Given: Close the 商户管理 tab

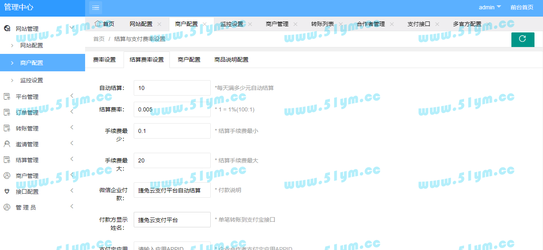Looking at the screenshot, I should tap(295, 24).
